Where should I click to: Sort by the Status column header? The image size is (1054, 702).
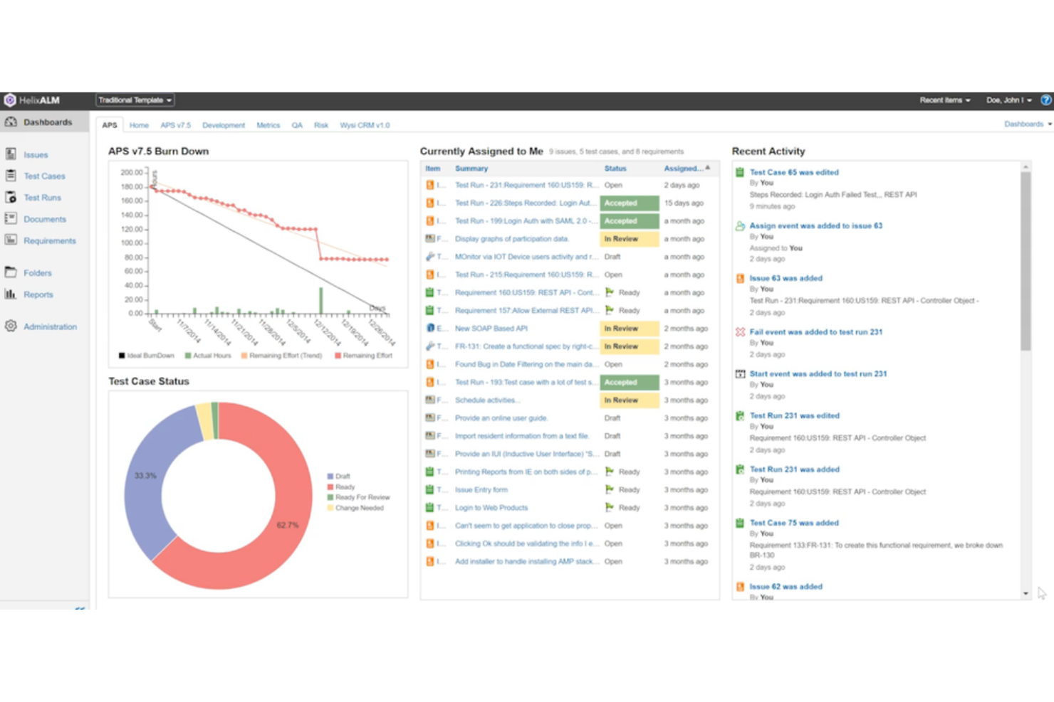click(615, 169)
